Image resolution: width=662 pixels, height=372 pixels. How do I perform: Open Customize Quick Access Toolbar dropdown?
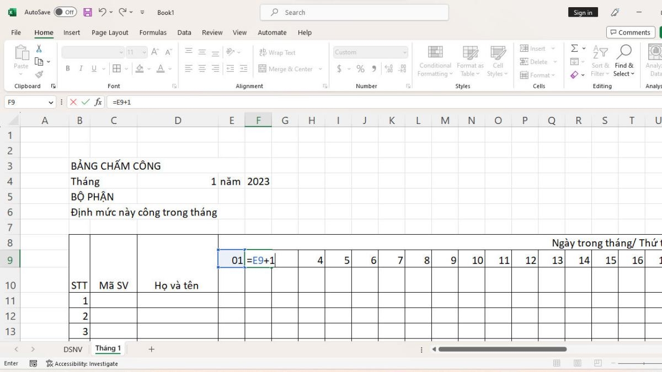(x=142, y=12)
